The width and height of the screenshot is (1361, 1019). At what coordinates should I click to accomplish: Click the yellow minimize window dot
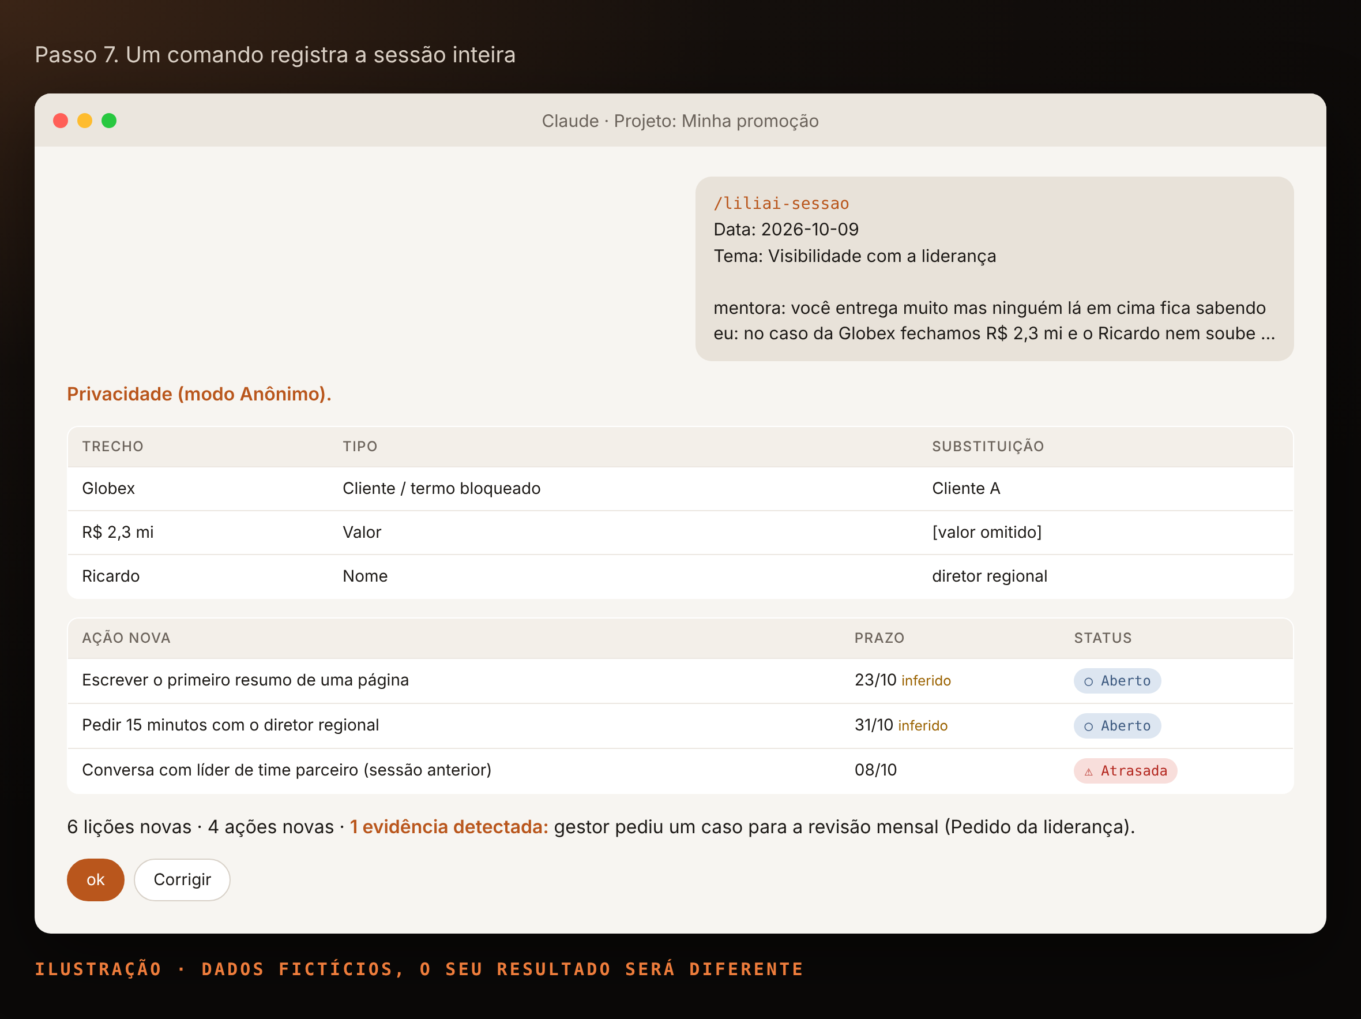[x=85, y=121]
